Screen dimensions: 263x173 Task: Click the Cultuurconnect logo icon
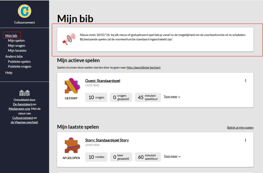[x=24, y=11]
